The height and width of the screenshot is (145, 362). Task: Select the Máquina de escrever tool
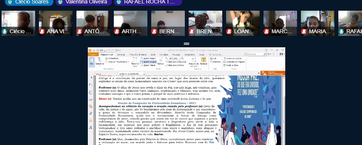[194, 62]
